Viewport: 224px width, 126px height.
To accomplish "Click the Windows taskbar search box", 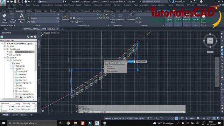I will pos(32,123).
